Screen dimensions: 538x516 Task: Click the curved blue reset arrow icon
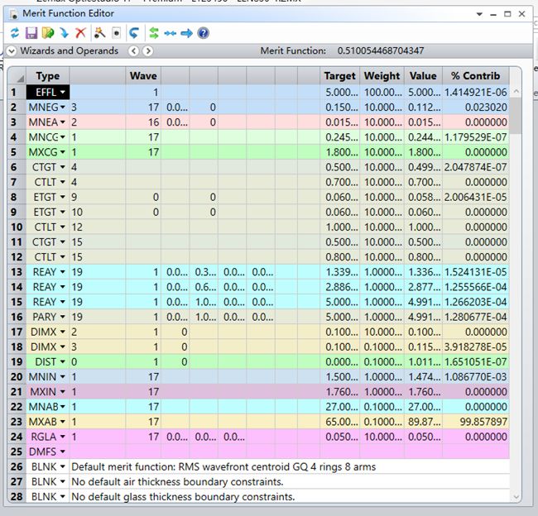tap(134, 33)
